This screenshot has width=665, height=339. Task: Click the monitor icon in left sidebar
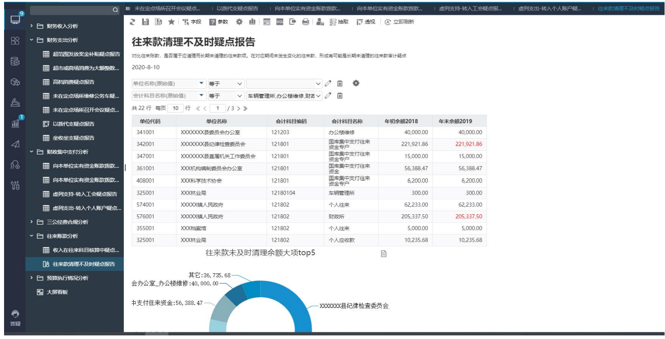pyautogui.click(x=15, y=20)
